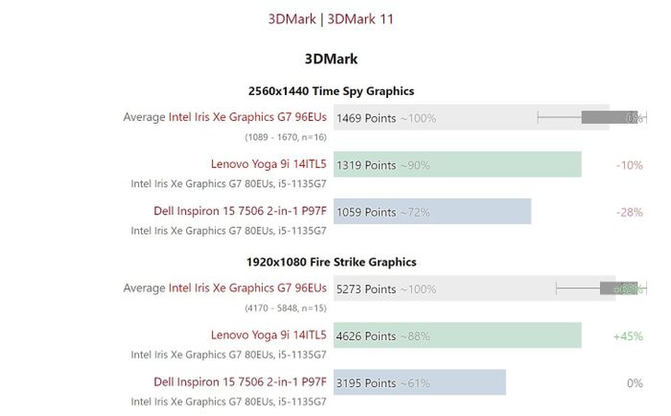
Task: Click the Time Spy range whisker indicator
Action: (x=587, y=117)
